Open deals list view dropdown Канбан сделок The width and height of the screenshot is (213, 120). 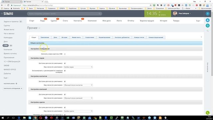pyautogui.click(x=78, y=111)
